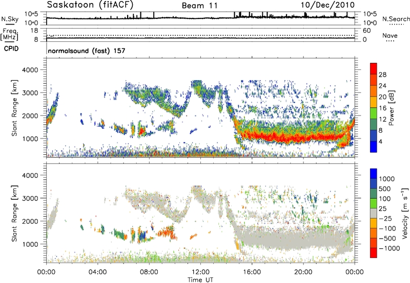
Task: Click the '12:00' time tick label
Action: pyautogui.click(x=200, y=272)
